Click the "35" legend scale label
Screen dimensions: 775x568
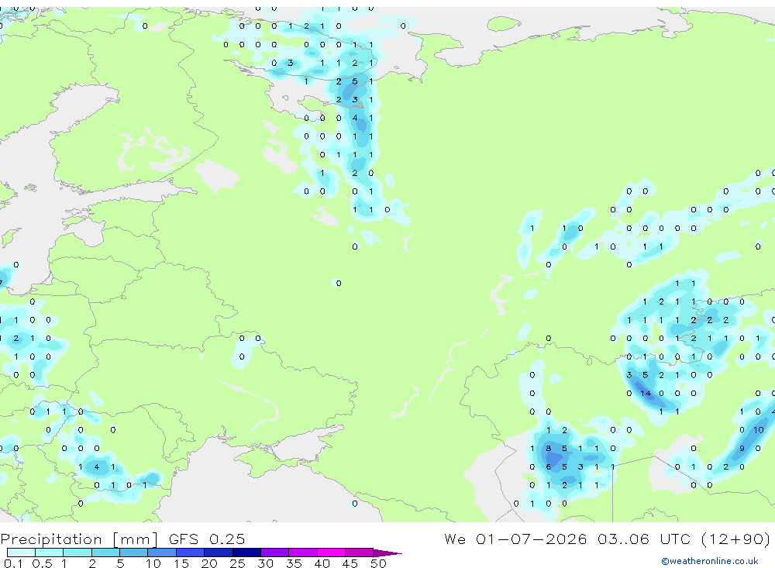[294, 563]
